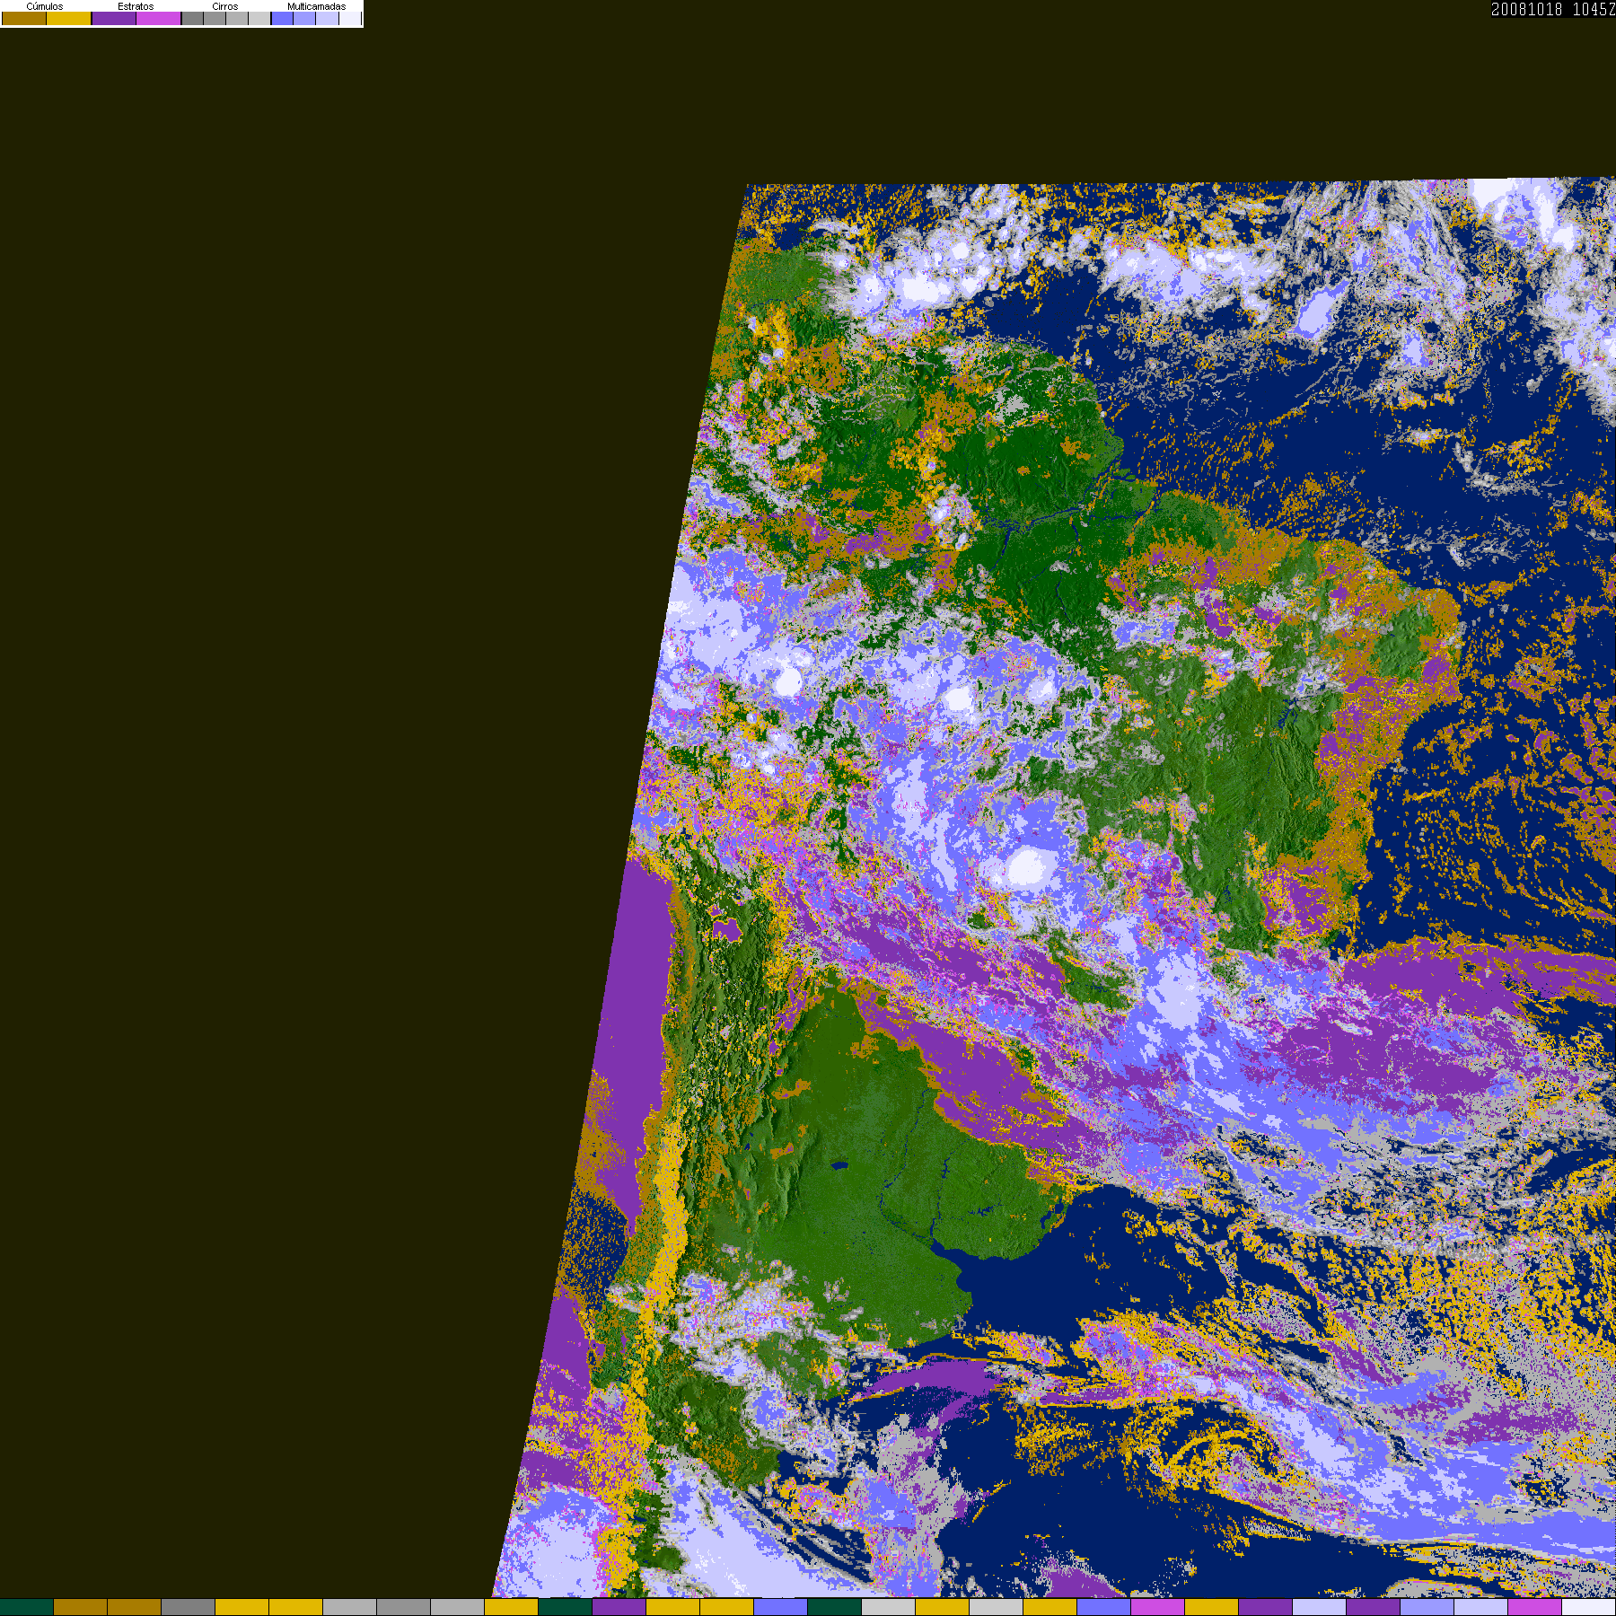Select the lightest gray Cirros legend swatch
Image resolution: width=1616 pixels, height=1616 pixels.
click(x=259, y=18)
